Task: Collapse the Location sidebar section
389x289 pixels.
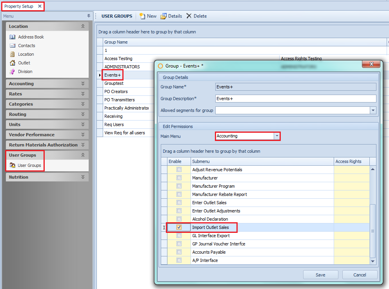Action: pyautogui.click(x=83, y=26)
